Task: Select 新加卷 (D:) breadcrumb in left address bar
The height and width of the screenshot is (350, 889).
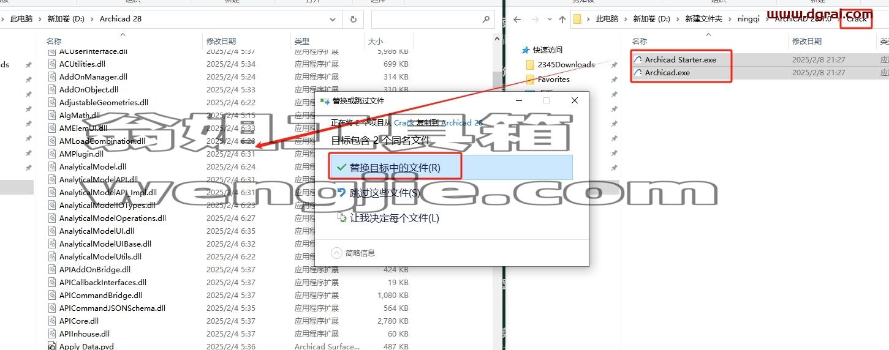Action: click(x=66, y=19)
